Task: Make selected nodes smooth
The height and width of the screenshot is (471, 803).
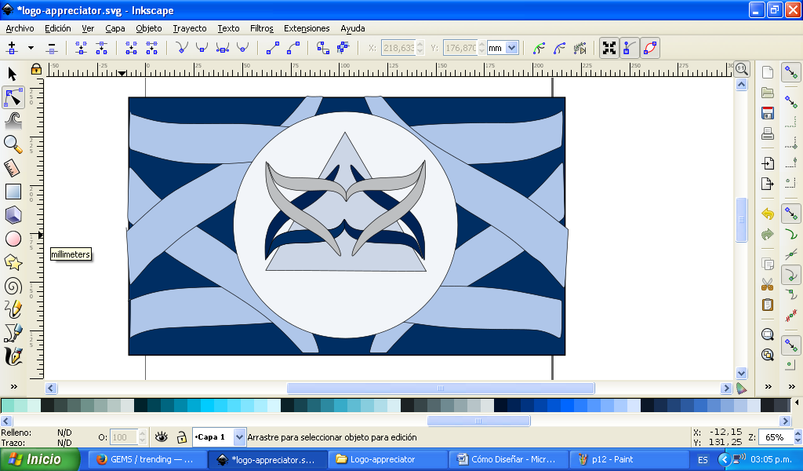Action: click(202, 48)
